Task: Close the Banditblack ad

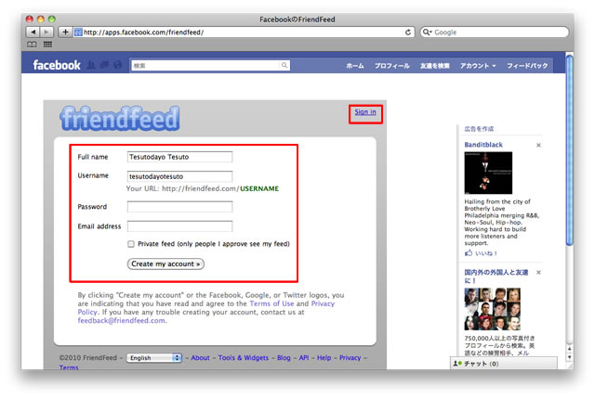Action: coord(538,145)
